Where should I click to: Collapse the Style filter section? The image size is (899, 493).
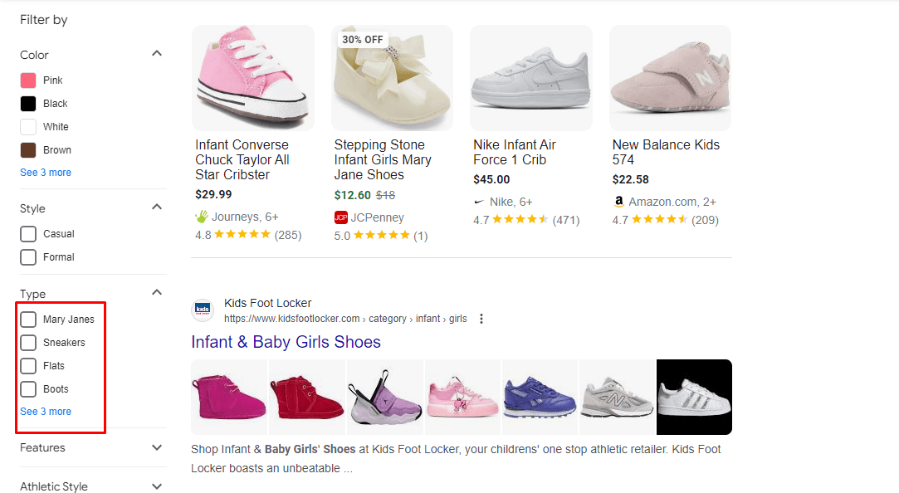pos(157,206)
